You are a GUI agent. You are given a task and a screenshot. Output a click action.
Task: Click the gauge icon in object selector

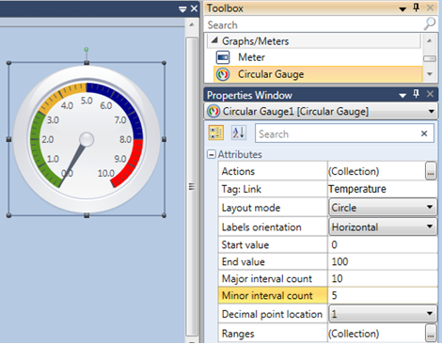(x=213, y=111)
